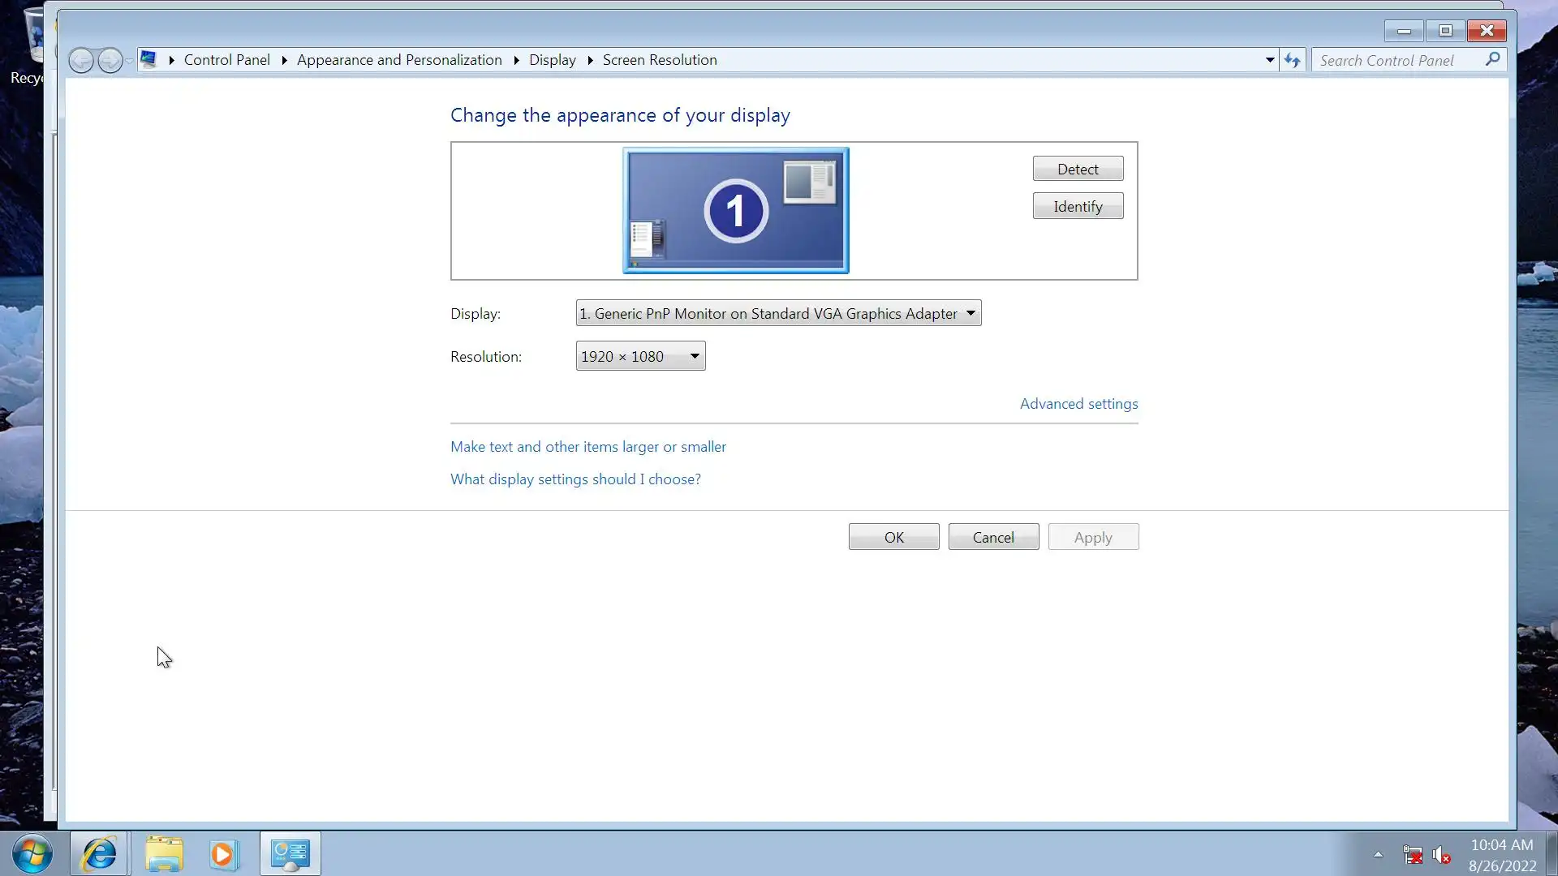This screenshot has height=876, width=1558.
Task: Click the network disconnected tray icon
Action: coord(1412,855)
